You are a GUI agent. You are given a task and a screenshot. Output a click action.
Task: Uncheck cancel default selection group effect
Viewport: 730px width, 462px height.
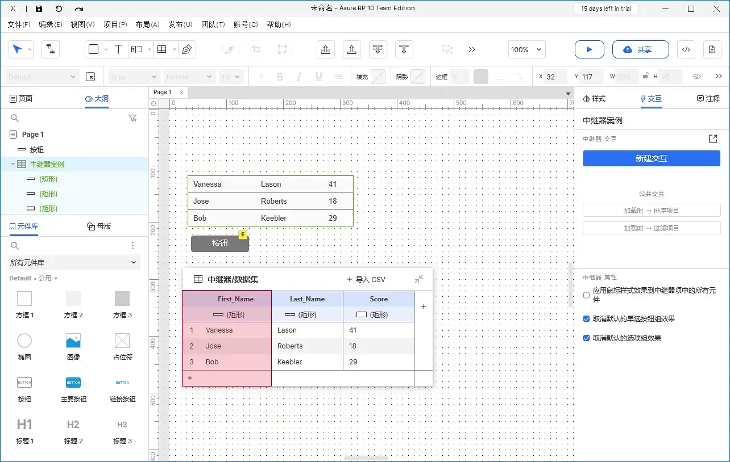click(x=587, y=338)
